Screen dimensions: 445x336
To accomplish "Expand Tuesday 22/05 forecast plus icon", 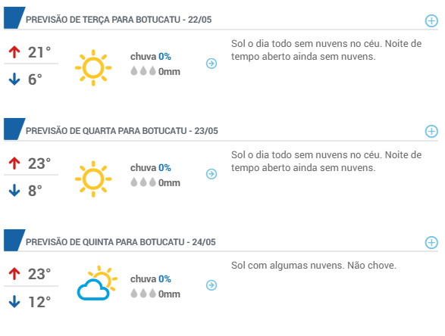I will pos(431,21).
